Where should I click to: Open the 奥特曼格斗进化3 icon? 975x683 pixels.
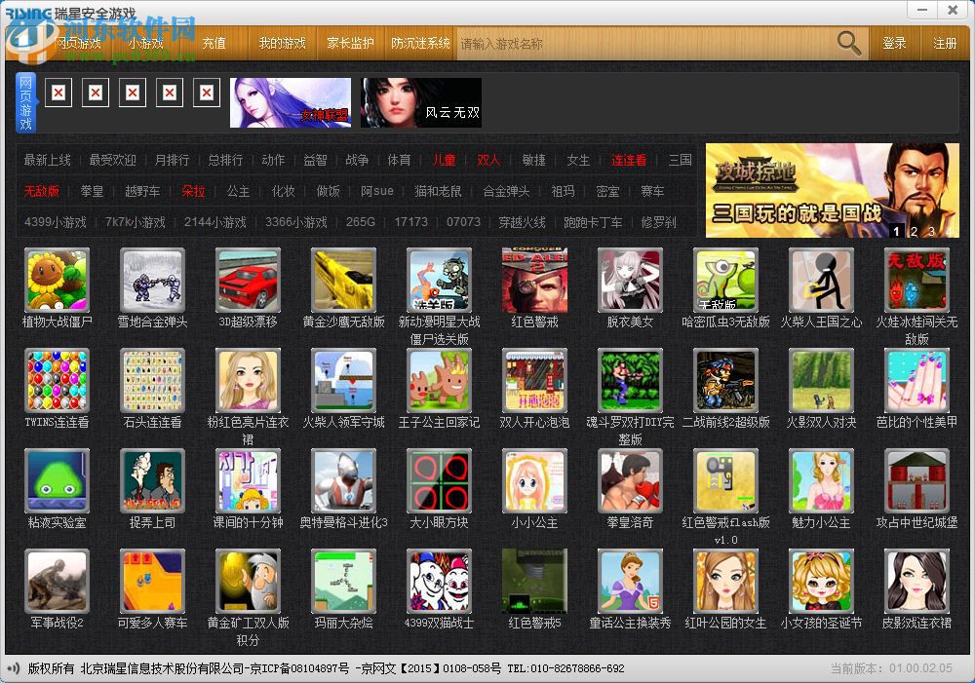[344, 480]
